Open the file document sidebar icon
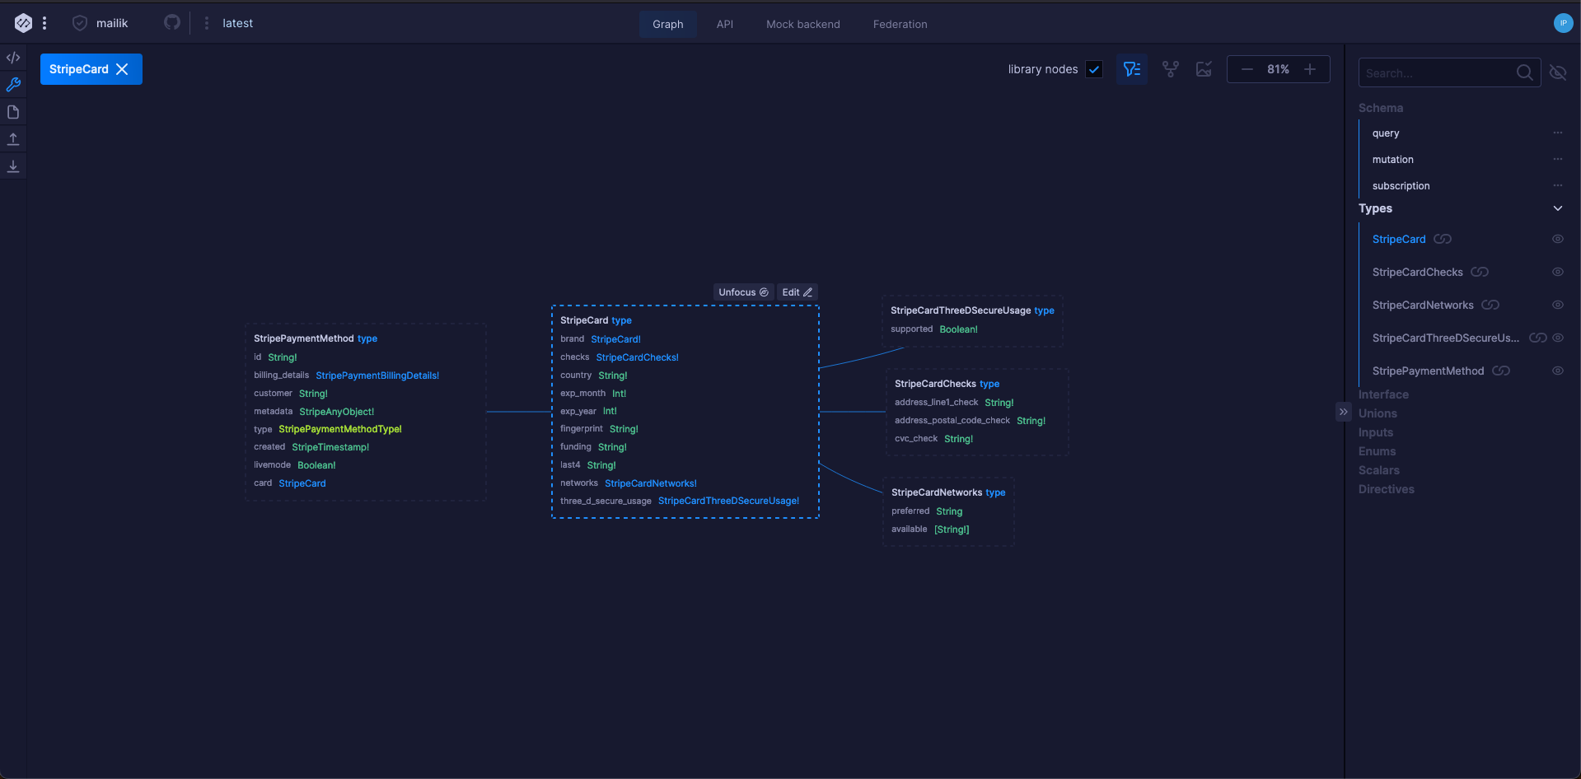This screenshot has width=1581, height=779. click(x=13, y=112)
